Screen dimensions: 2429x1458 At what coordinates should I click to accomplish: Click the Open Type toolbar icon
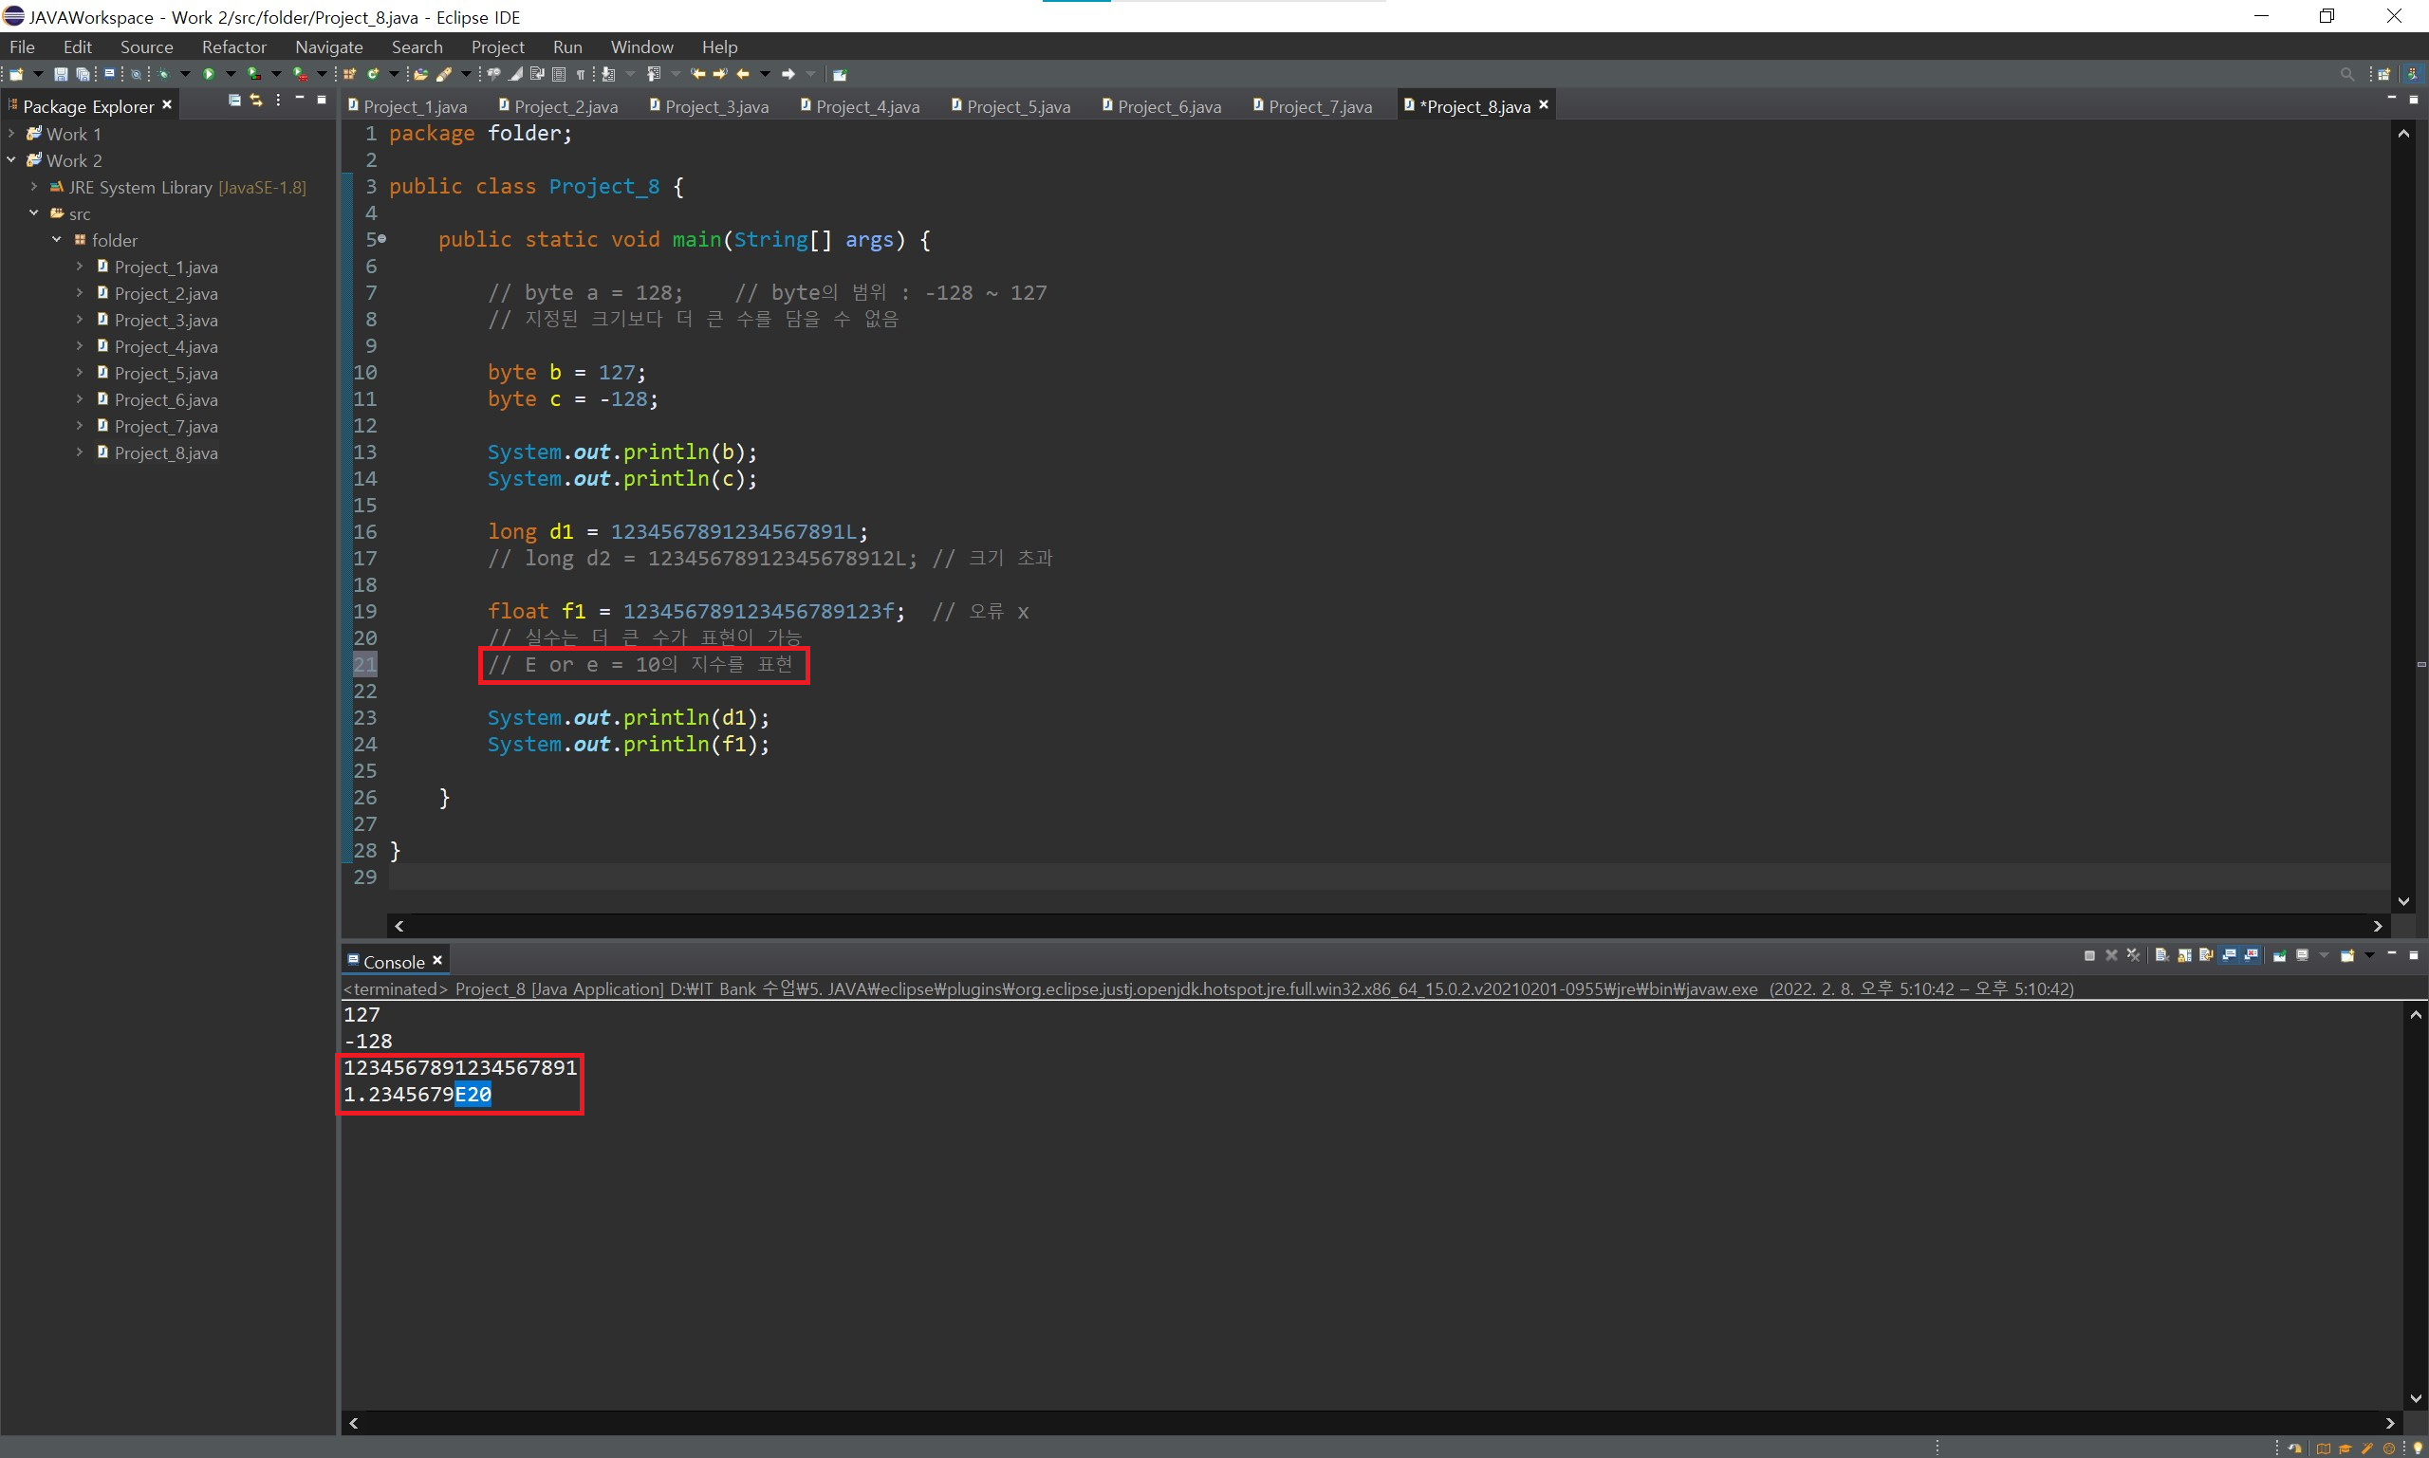420,74
